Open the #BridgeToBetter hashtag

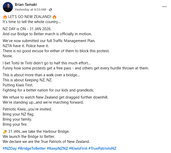pyautogui.click(x=32, y=148)
